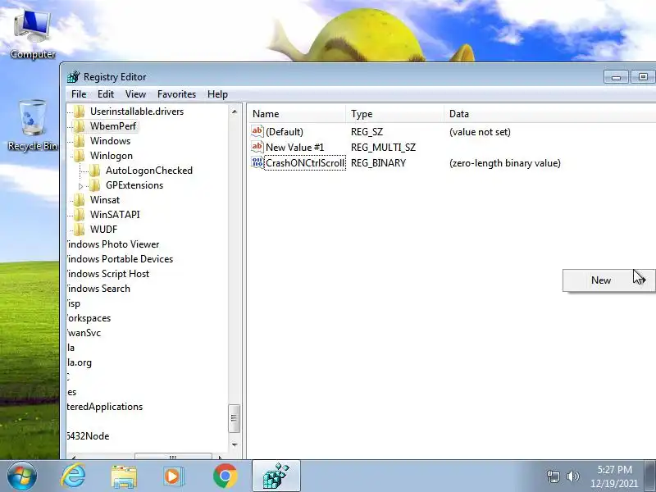
Task: Click the Registry Editor taskbar button
Action: point(276,476)
